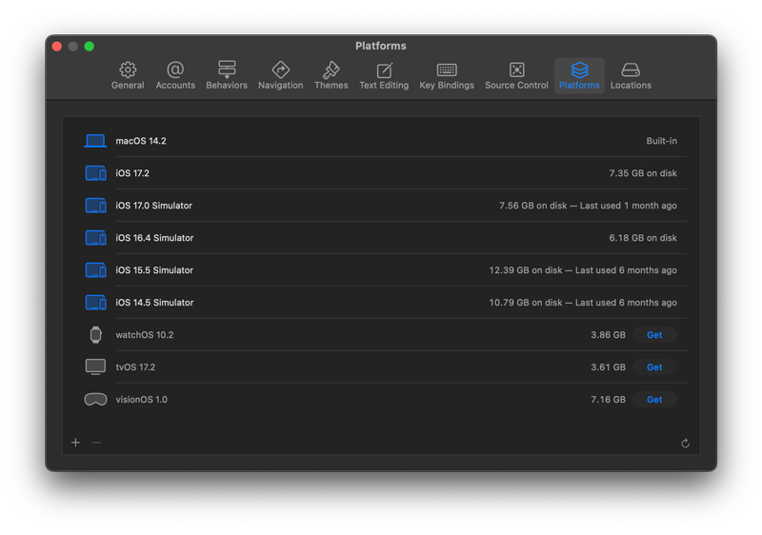Switch to the Accounts tab label
Viewport: 762px width, 535px height.
click(175, 85)
